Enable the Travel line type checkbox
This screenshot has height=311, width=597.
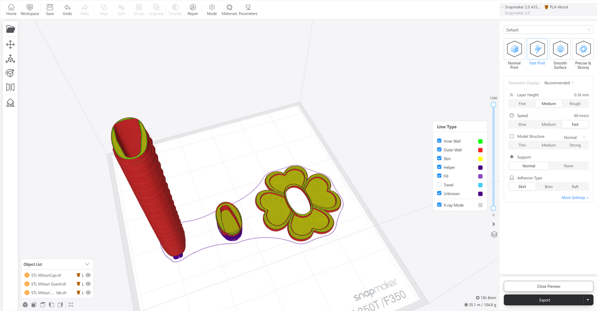coord(440,185)
